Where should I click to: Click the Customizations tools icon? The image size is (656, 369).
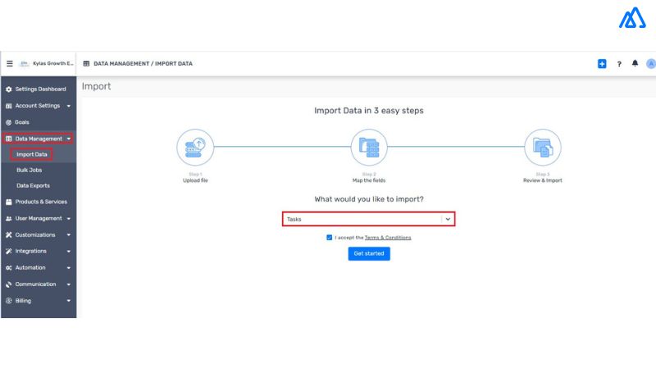click(x=9, y=235)
